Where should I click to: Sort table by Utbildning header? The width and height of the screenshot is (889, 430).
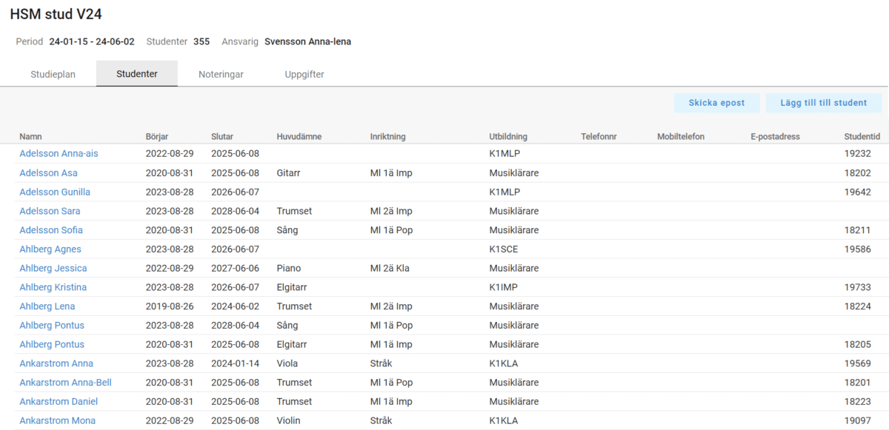point(508,137)
